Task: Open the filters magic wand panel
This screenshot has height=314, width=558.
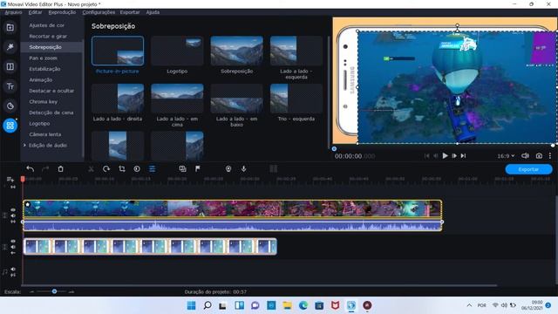Action: click(10, 46)
